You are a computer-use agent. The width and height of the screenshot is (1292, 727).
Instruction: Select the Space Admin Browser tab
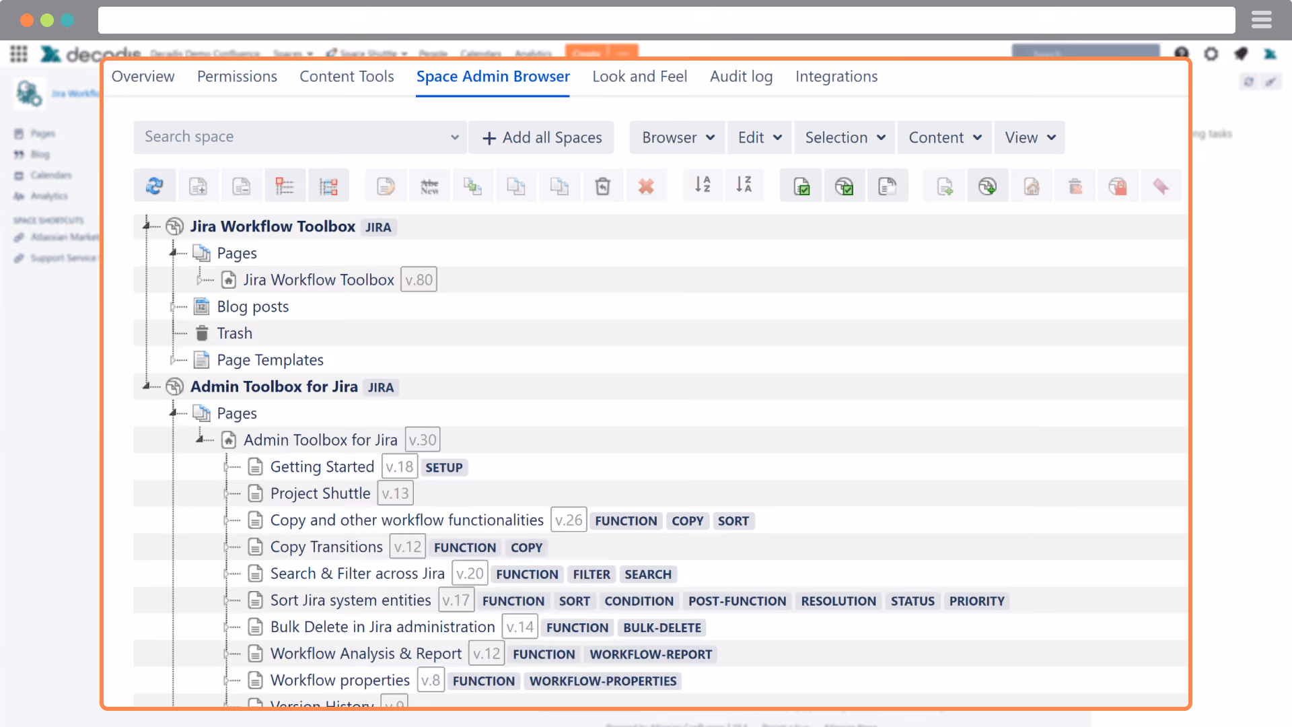(493, 76)
